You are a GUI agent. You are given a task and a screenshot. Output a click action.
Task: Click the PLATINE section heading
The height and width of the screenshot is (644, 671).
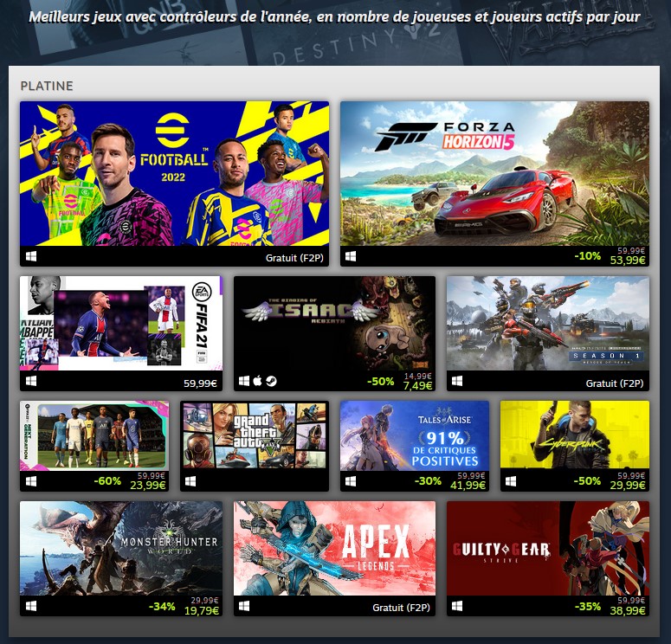[47, 86]
